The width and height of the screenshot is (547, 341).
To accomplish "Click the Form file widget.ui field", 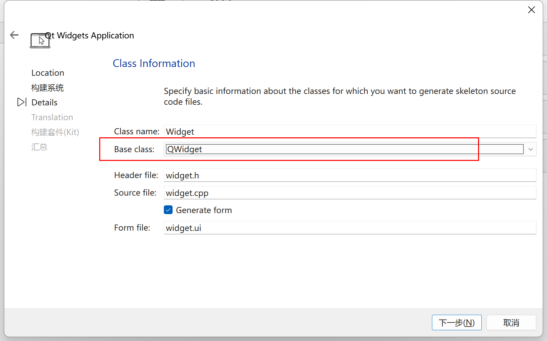I will (x=350, y=228).
